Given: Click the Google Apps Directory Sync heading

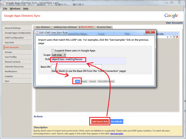Looking at the screenshot, I should tap(22, 16).
